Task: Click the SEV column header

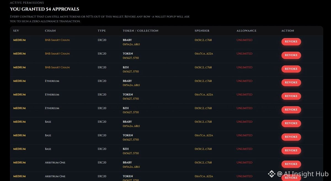Action: coord(16,31)
